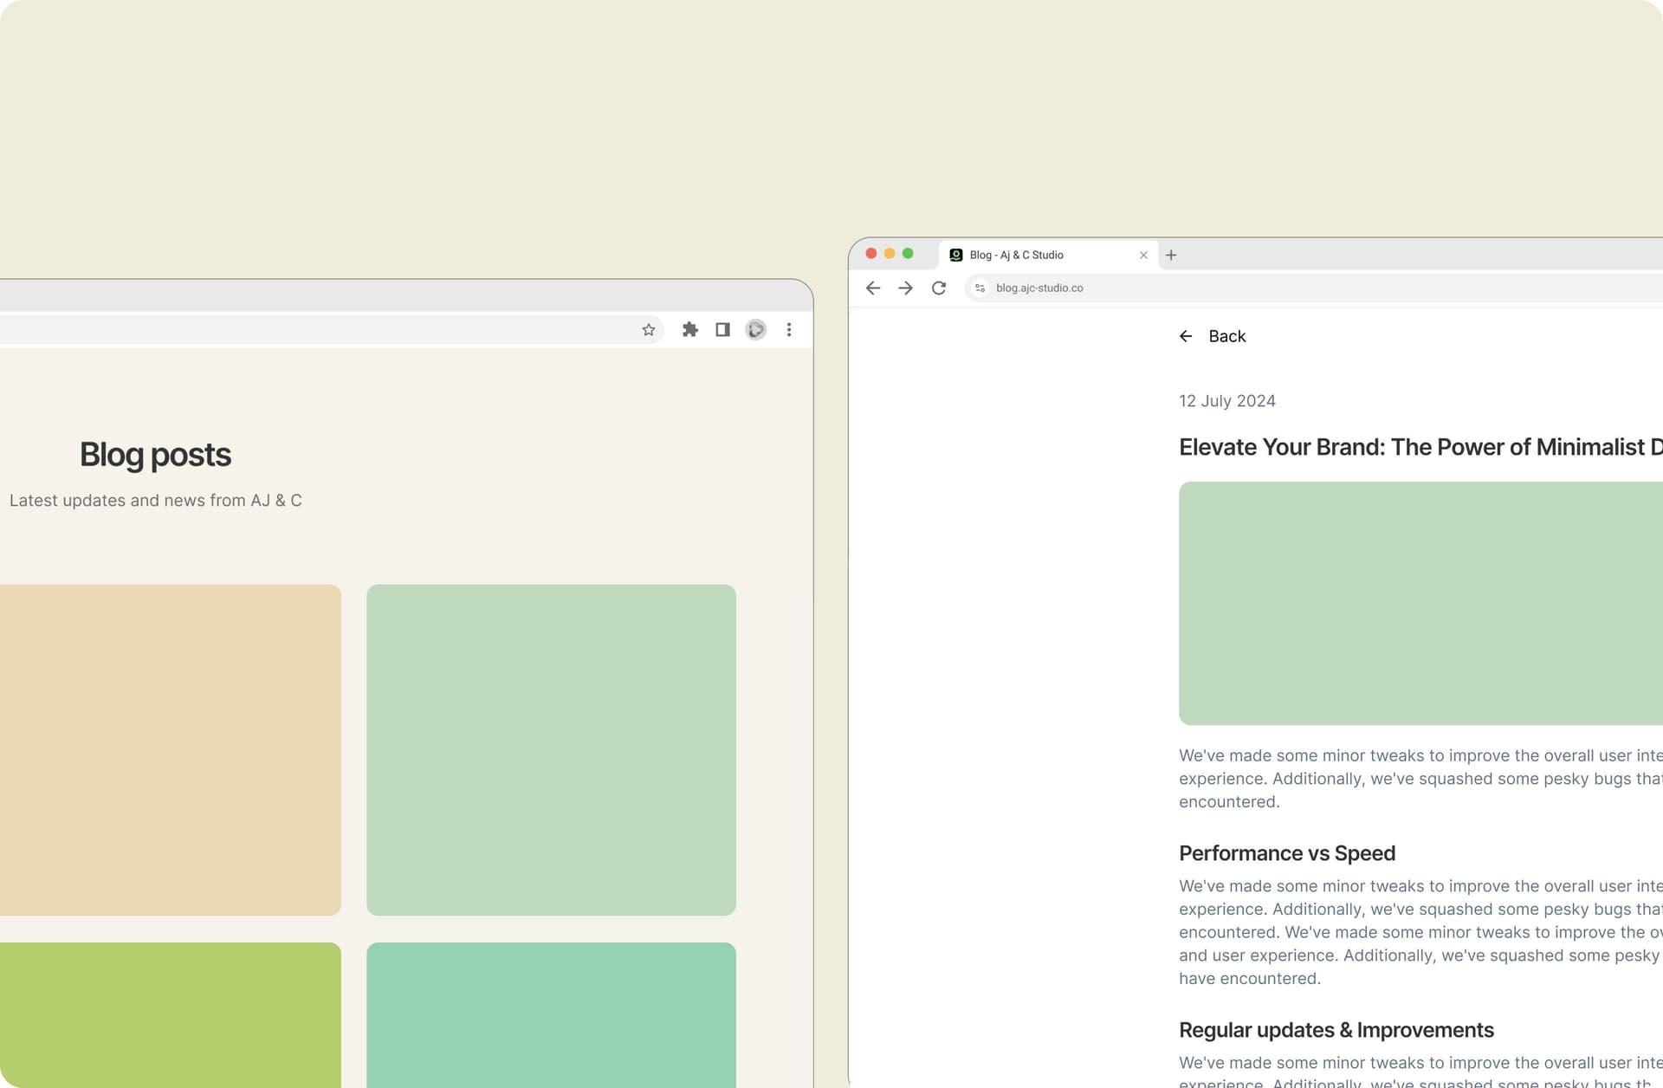1663x1088 pixels.
Task: Open the beige blog post card
Action: click(171, 749)
